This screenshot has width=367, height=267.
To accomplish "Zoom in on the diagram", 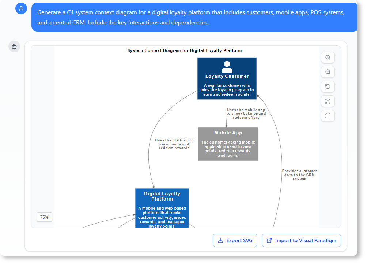I will point(328,57).
